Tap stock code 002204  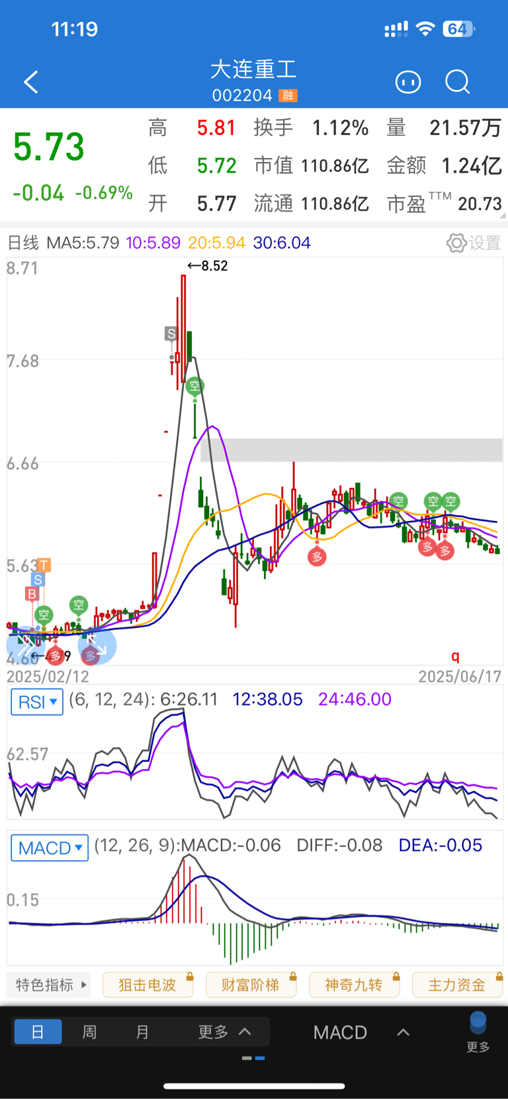242,96
